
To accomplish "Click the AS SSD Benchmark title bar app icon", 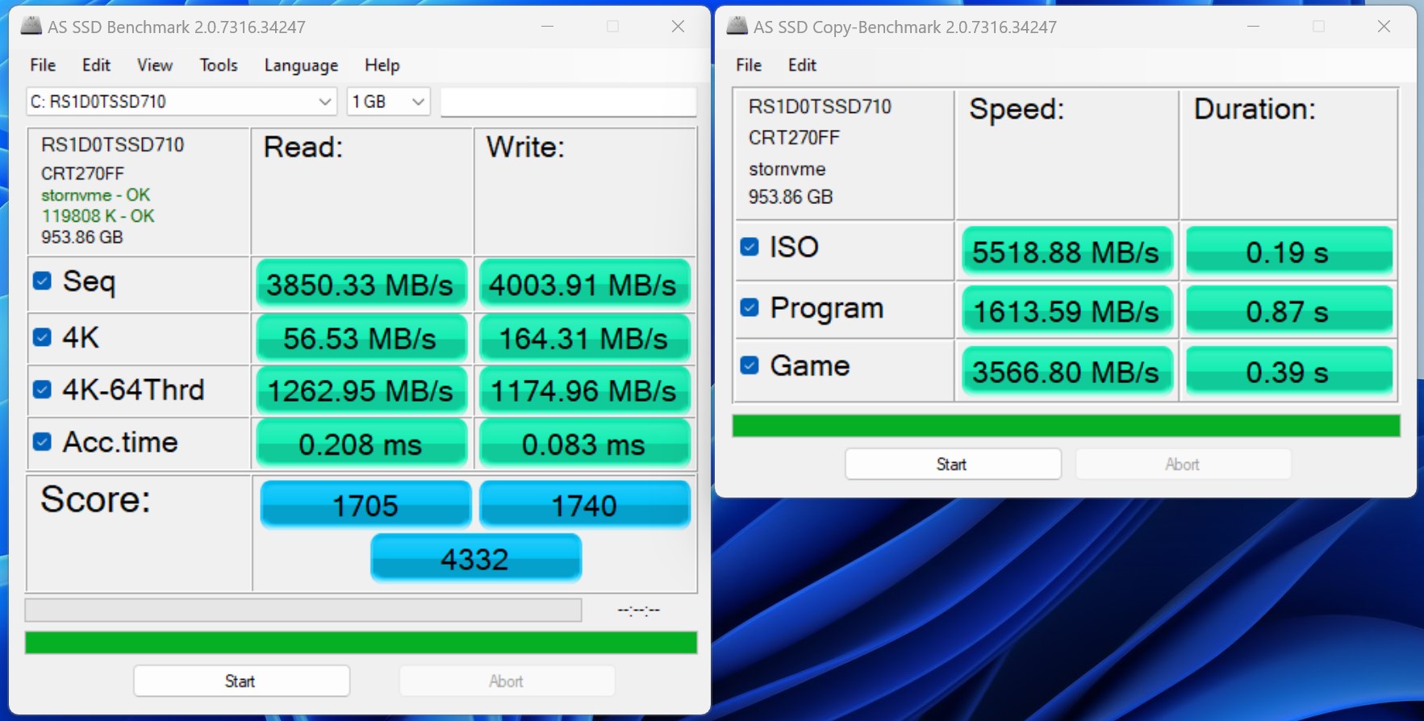I will [31, 27].
